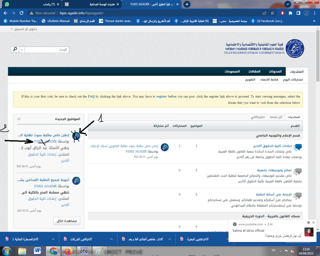The width and height of the screenshot is (320, 256).
Task: Reload the page with refresh icon
Action: (x=21, y=13)
